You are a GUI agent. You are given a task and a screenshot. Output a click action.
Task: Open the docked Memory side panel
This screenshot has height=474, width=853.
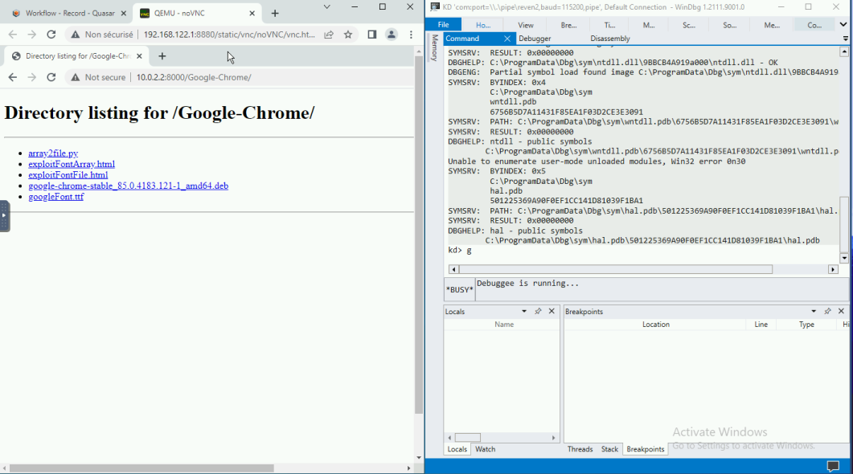435,48
